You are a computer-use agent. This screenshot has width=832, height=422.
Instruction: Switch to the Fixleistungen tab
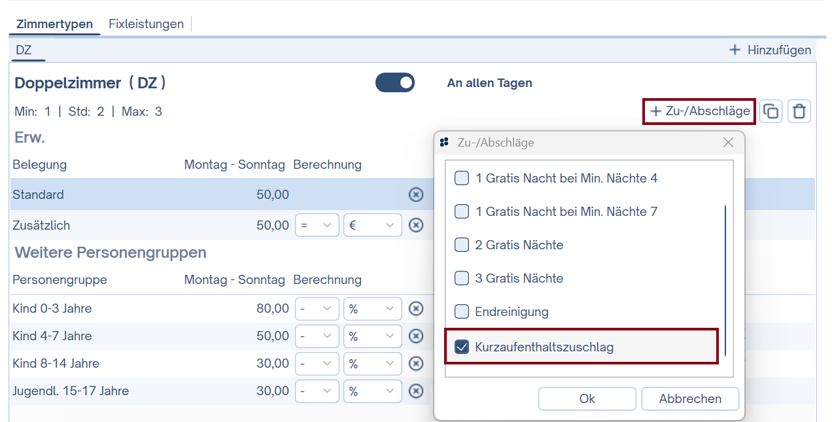146,24
